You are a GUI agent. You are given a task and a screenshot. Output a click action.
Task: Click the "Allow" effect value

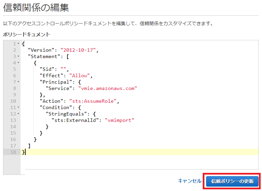click(79, 76)
